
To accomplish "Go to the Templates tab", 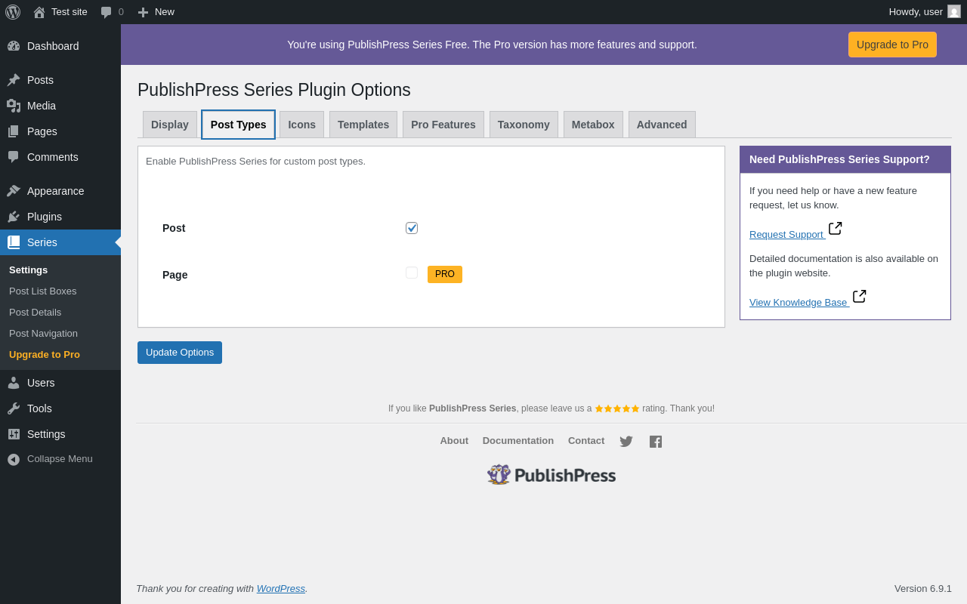I will tap(363, 125).
